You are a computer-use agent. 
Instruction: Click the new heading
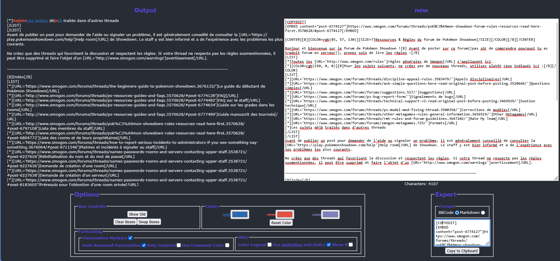pos(421,10)
